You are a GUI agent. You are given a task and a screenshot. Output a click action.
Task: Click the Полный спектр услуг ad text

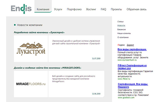pos(133,55)
